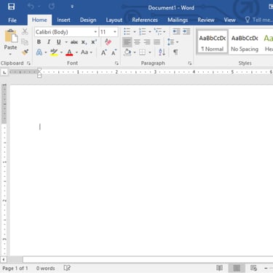Apply the No Spacing style
The image size is (273, 273).
pos(245,42)
